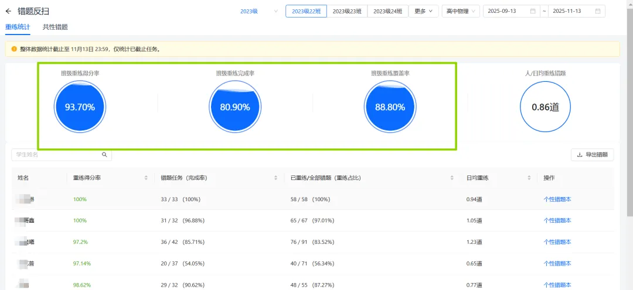Screen dimensions: 633x290
Task: Click the 88.80% 班级重练覆盖率 gauge
Action: point(390,107)
